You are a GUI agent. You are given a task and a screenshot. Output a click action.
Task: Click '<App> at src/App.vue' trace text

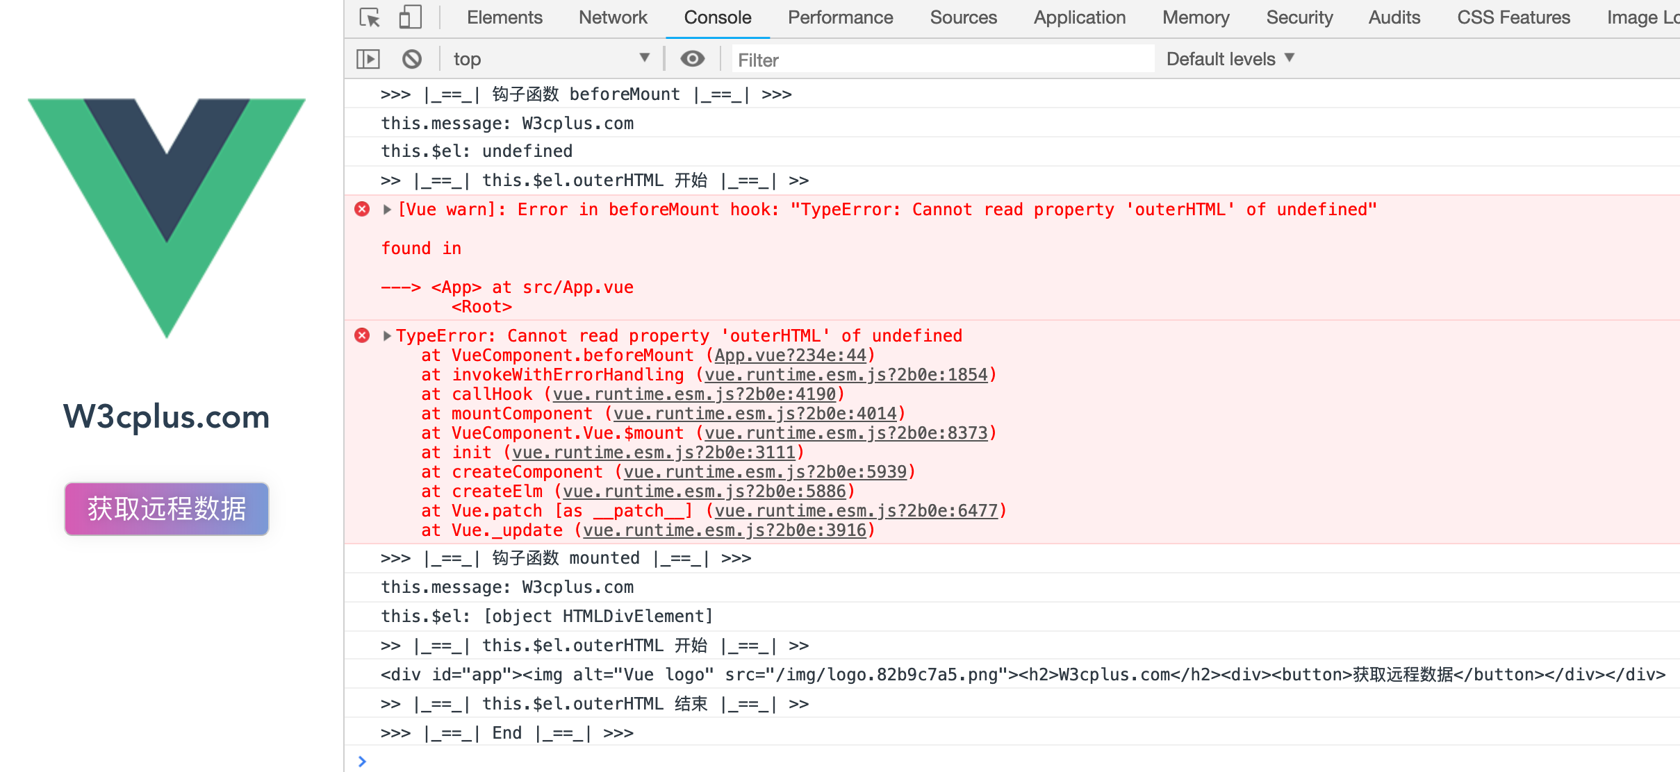click(532, 287)
